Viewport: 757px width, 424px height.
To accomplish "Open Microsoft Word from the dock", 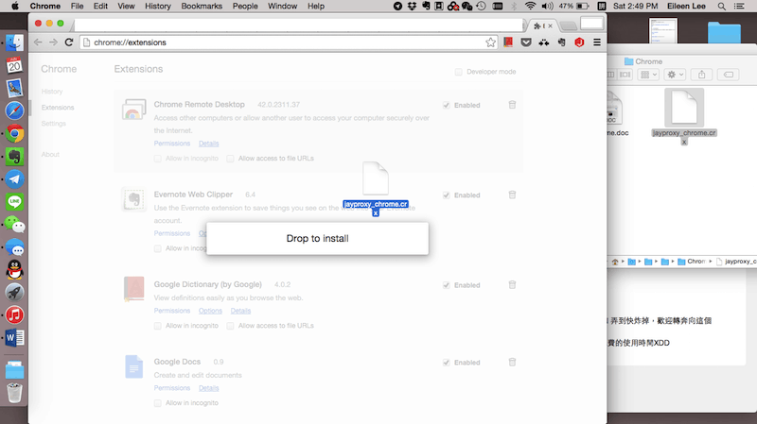I will click(x=14, y=338).
